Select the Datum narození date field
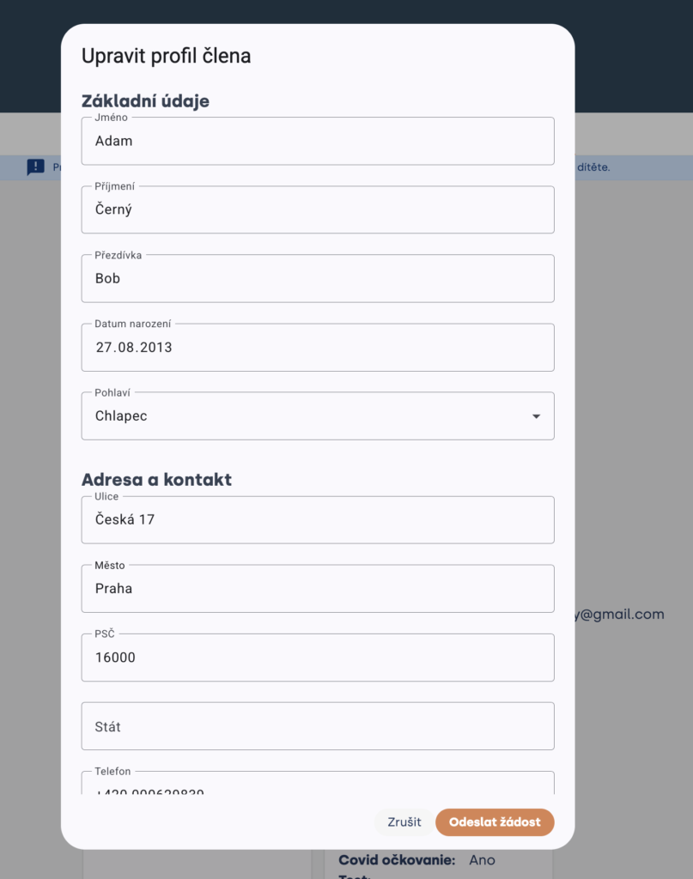The height and width of the screenshot is (879, 693). point(318,347)
